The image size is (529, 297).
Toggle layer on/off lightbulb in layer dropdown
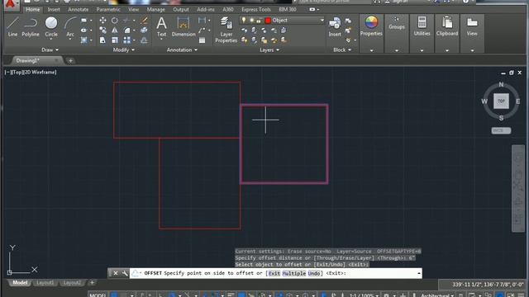(x=244, y=20)
